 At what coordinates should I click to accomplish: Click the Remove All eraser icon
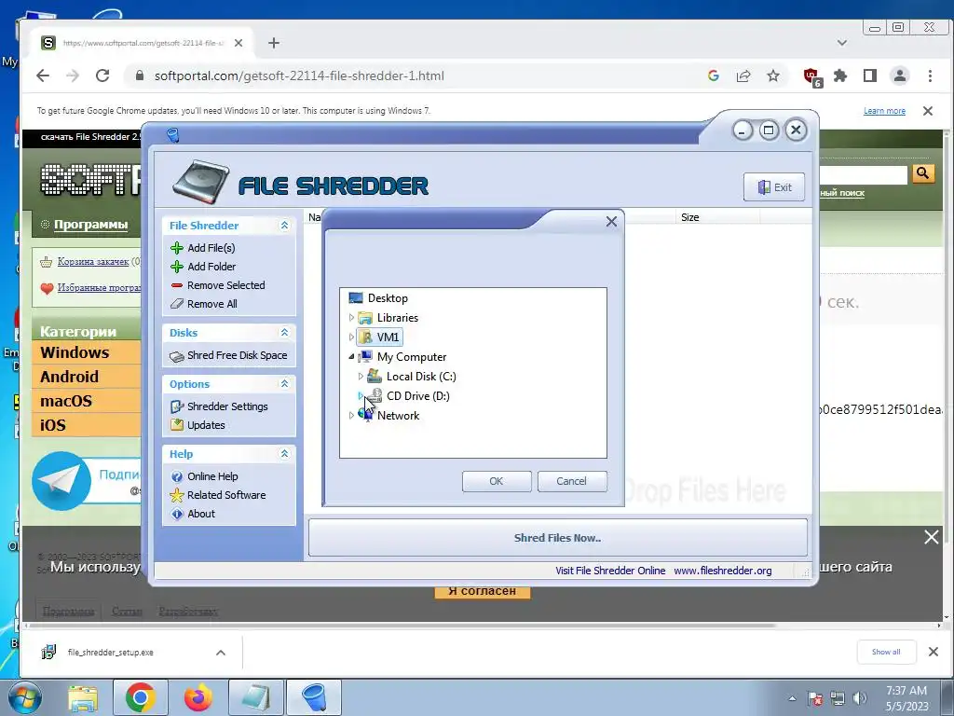(177, 304)
